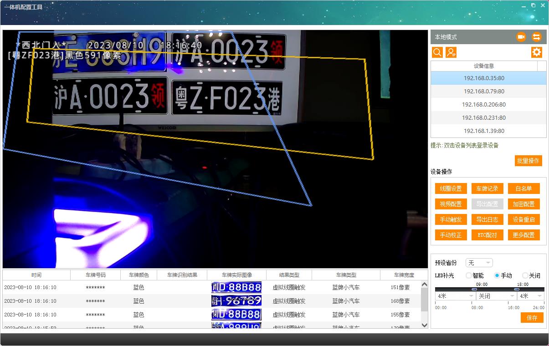Screen dimensions: 549x346
Task: Click the 线圈设置 coil settings button
Action: pyautogui.click(x=451, y=188)
